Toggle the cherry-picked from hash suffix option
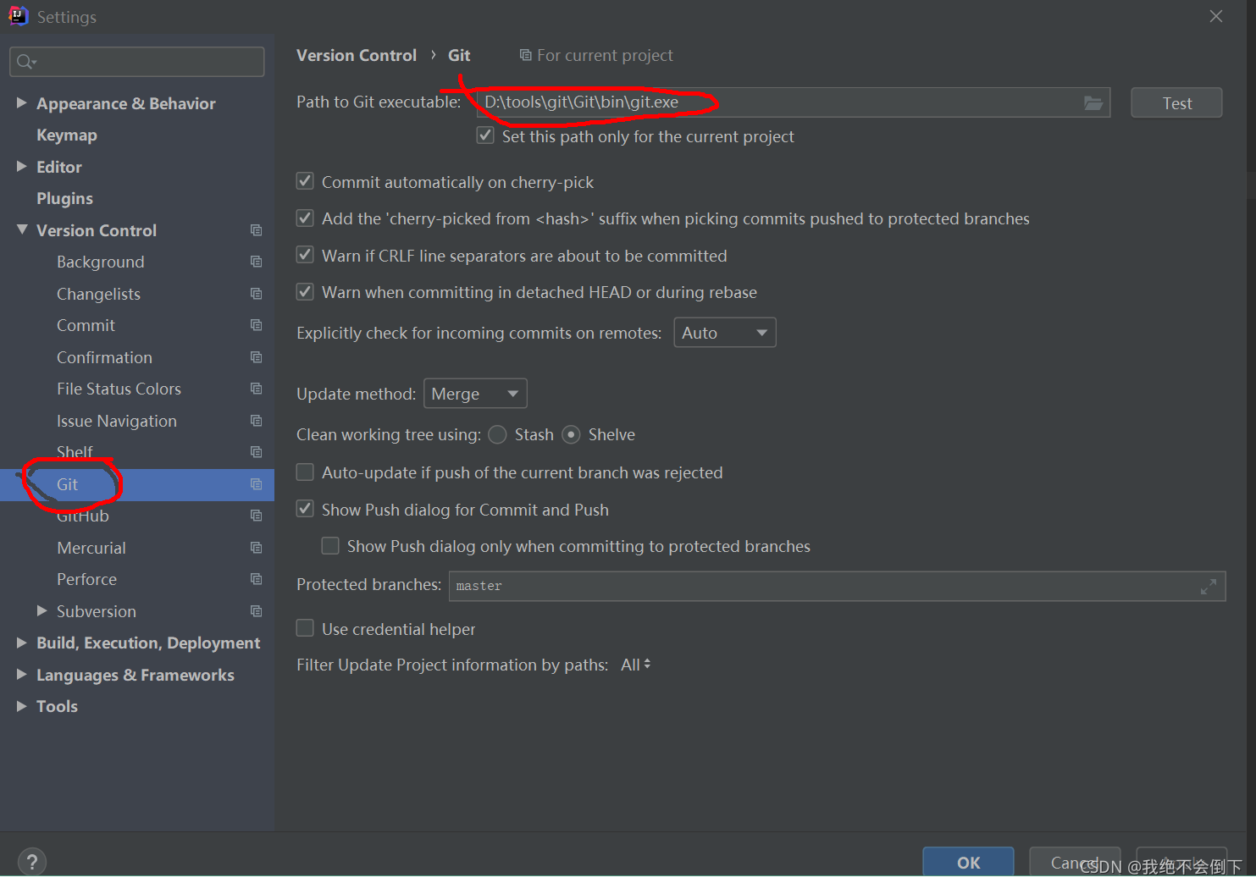This screenshot has height=883, width=1256. pos(305,218)
